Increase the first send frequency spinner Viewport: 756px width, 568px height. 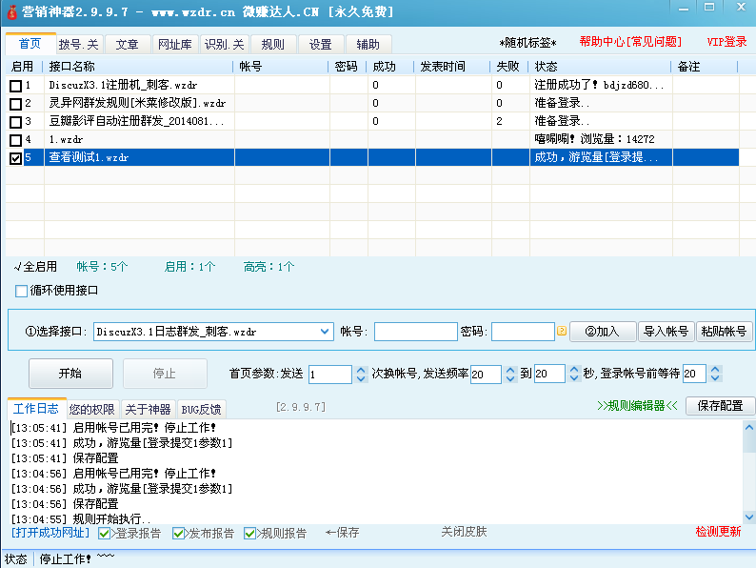pos(509,370)
